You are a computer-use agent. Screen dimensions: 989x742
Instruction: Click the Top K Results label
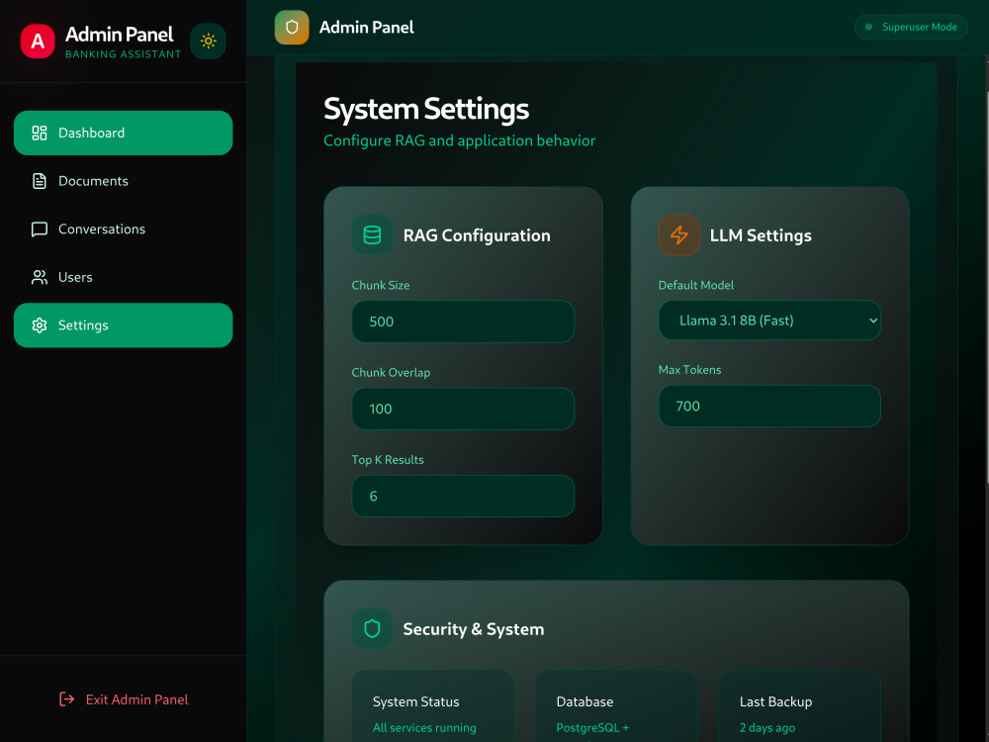click(x=388, y=460)
